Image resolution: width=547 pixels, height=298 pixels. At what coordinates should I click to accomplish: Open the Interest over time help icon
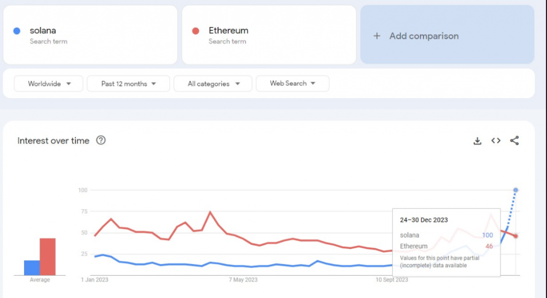pyautogui.click(x=100, y=141)
